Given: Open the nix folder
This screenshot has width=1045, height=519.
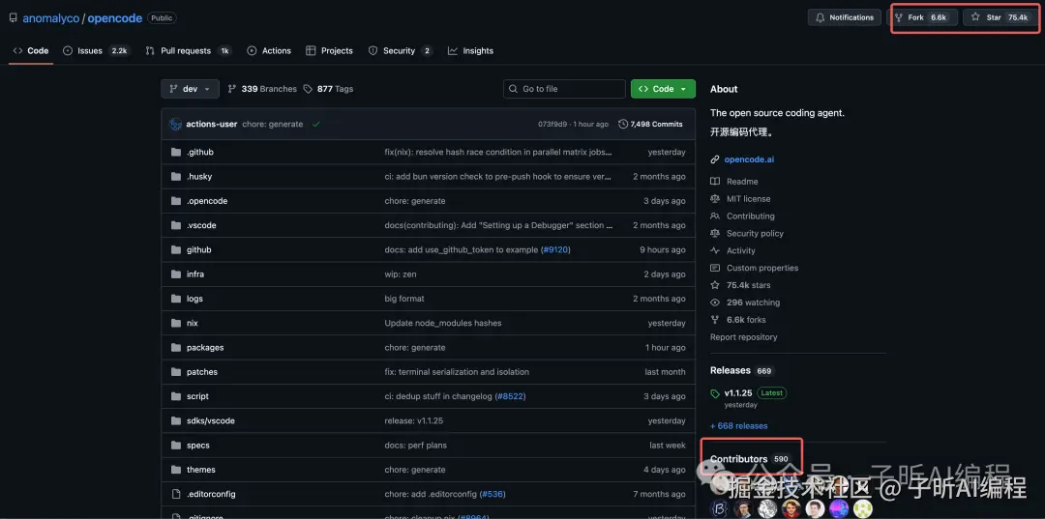Looking at the screenshot, I should coord(192,323).
